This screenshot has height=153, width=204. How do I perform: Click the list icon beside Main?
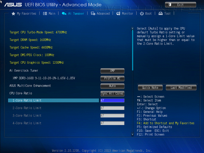[45, 13]
